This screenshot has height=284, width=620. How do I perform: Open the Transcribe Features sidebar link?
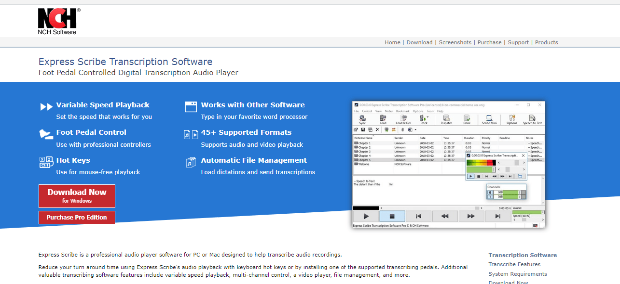(514, 264)
